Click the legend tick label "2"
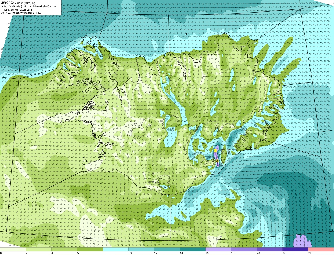 pyautogui.click(x=26, y=253)
